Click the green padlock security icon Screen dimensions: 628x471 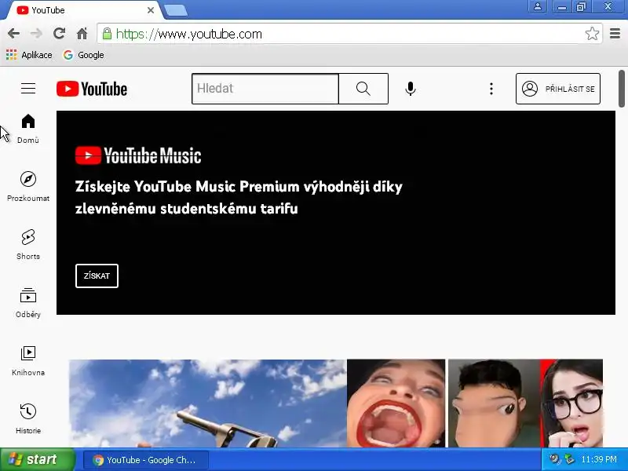pyautogui.click(x=107, y=34)
